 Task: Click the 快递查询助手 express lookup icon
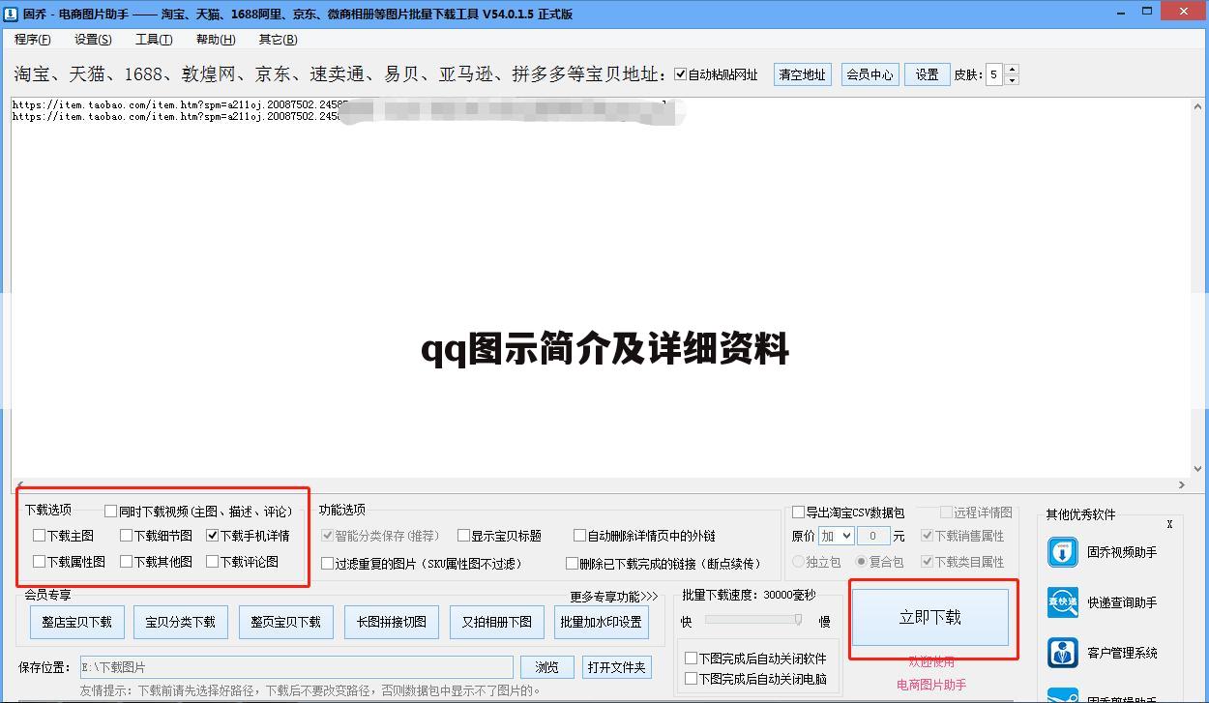(x=1063, y=602)
